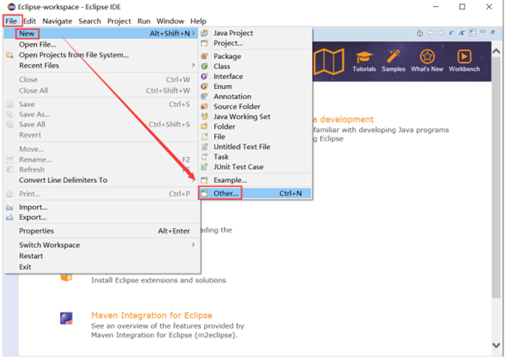Create an Untitled Text File
505x359 pixels.
coord(255,147)
